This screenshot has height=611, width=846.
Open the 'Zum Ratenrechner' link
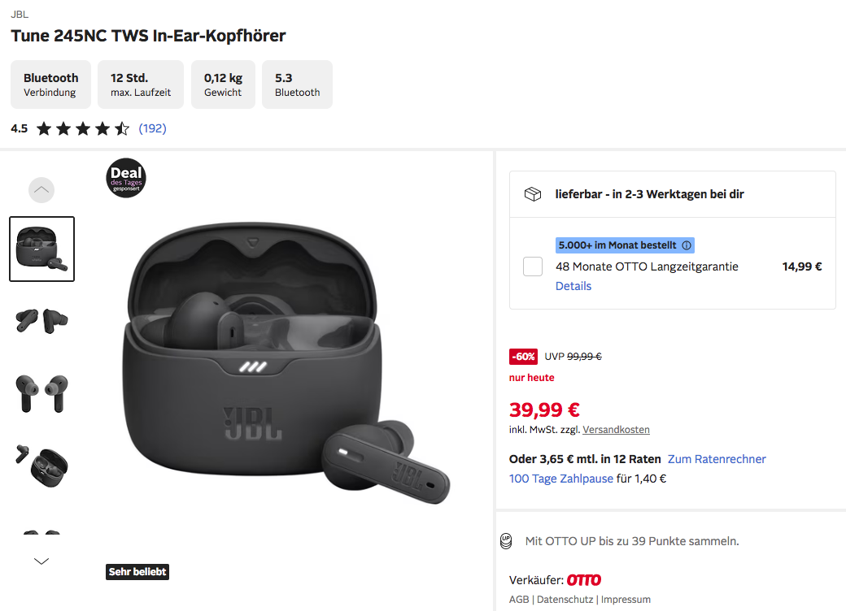pos(717,459)
